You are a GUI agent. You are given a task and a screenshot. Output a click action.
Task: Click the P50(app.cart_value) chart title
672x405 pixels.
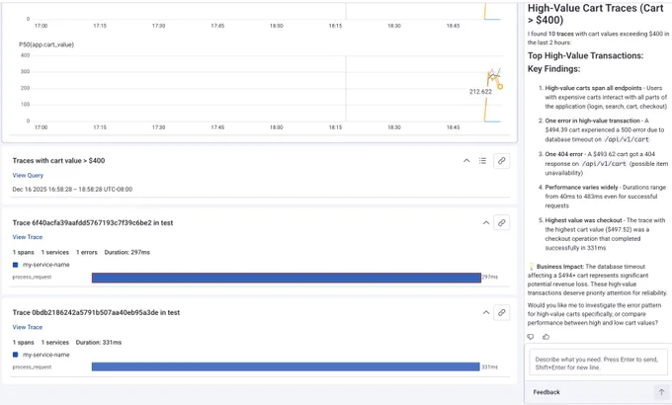(46, 44)
